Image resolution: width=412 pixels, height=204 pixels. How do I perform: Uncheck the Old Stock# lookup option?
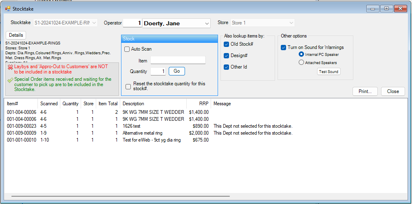point(226,44)
